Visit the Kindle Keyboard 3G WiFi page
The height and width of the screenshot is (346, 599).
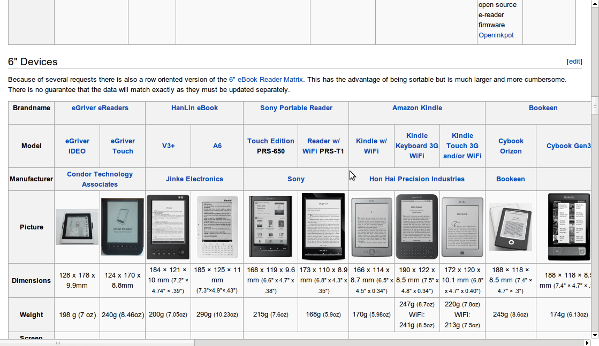pyautogui.click(x=417, y=145)
